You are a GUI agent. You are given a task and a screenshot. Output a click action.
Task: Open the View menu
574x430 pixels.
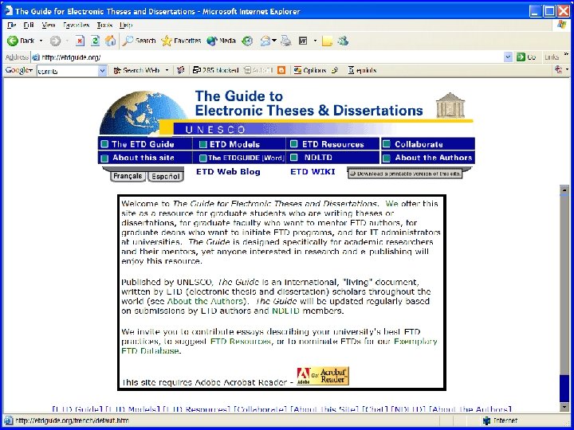point(49,25)
